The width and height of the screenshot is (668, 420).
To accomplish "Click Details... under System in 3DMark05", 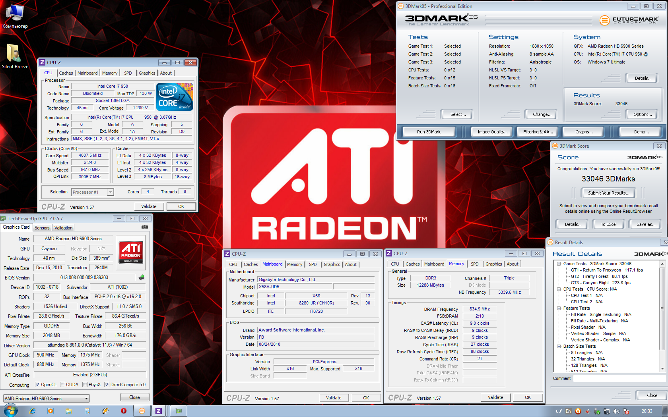I will point(643,78).
